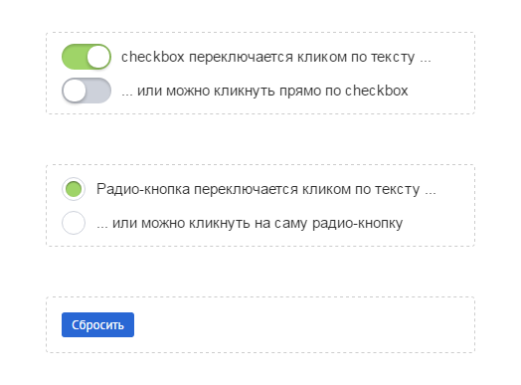This screenshot has width=521, height=385.
Task: Click the word "радио-кнопку" ending the second radio label
Action: coord(358,224)
